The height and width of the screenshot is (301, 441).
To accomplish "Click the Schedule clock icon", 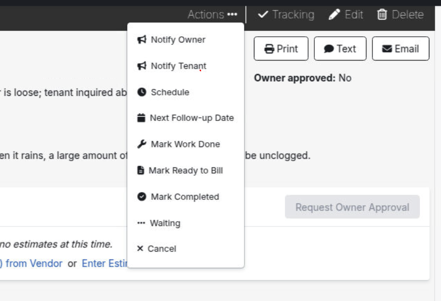I will tap(142, 92).
